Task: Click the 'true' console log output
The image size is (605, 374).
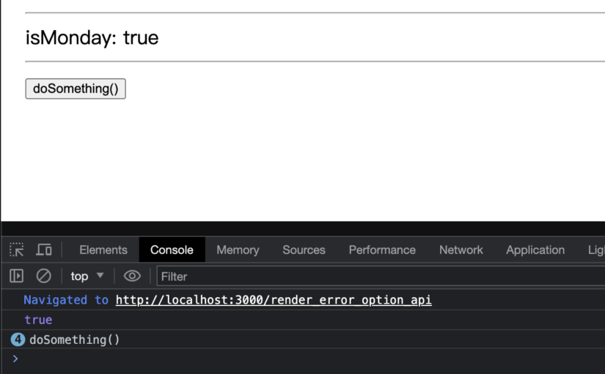Action: tap(38, 320)
